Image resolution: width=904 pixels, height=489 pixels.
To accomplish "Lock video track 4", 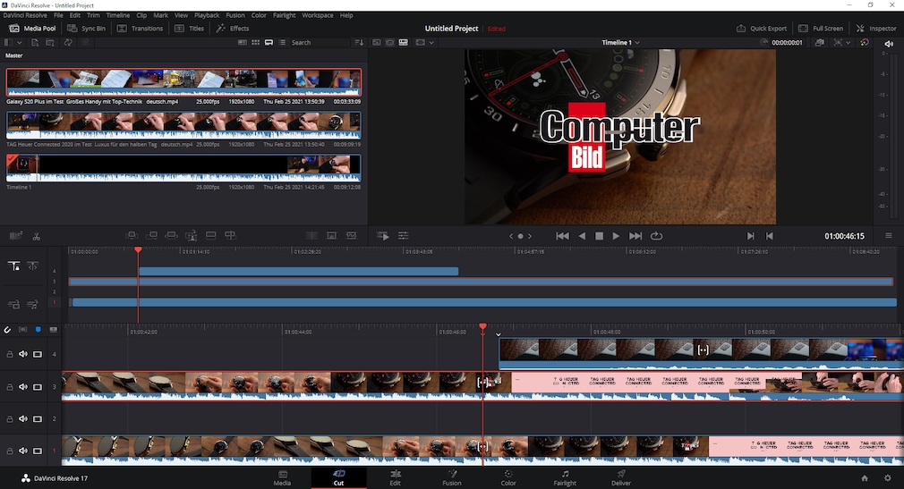I will [10, 355].
